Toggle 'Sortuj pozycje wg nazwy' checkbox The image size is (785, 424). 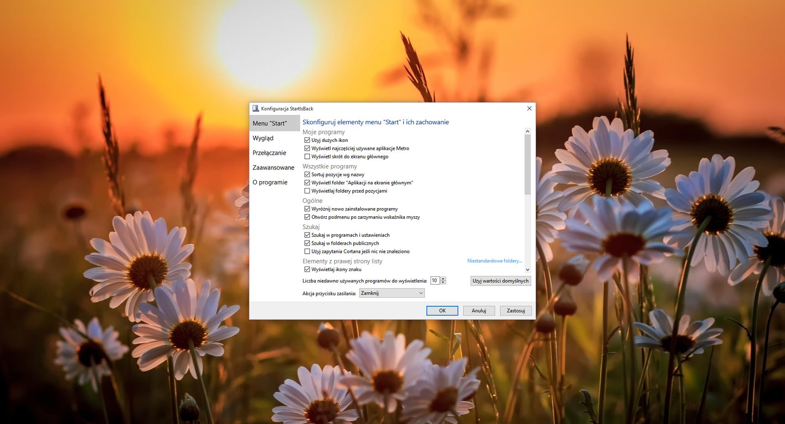(307, 174)
